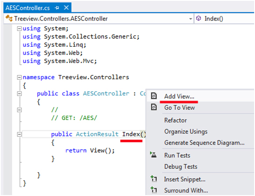Viewport: 255px width, 196px height.
Task: Click the Surround With icon
Action: point(154,190)
